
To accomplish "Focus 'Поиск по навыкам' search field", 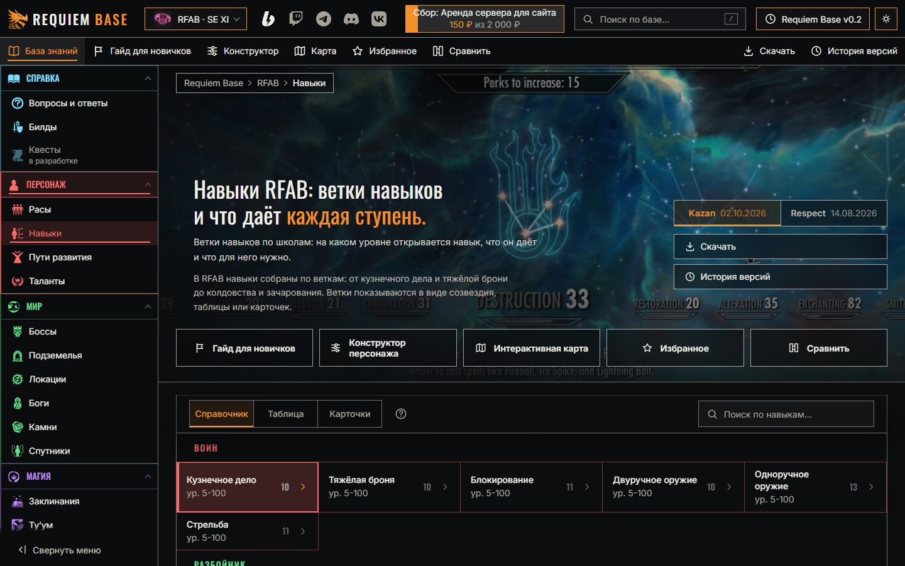I will pos(786,414).
